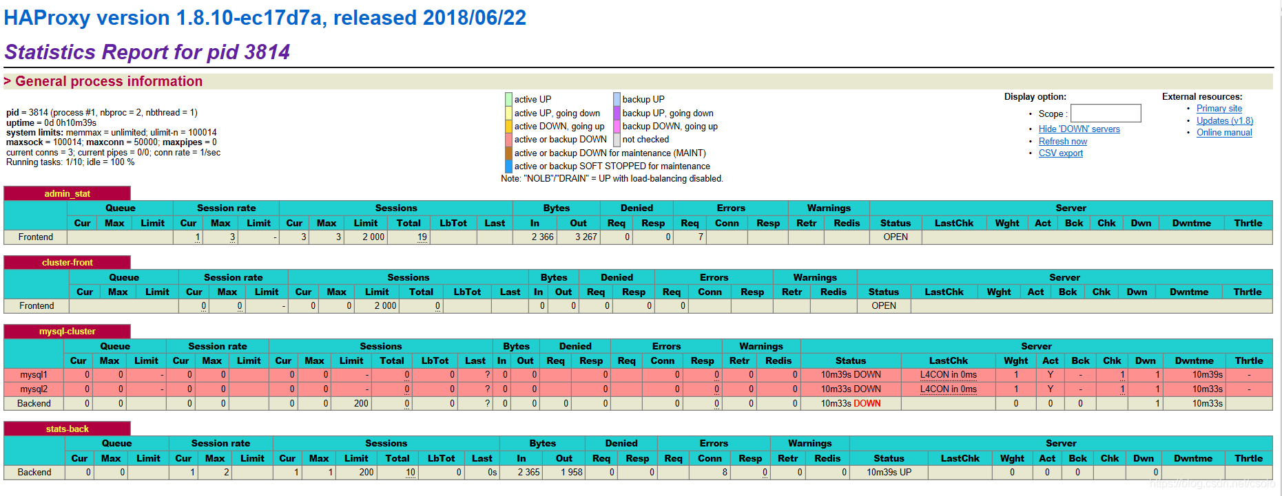
Task: Click cluster-front sessions Limit 2 000
Action: coord(386,305)
